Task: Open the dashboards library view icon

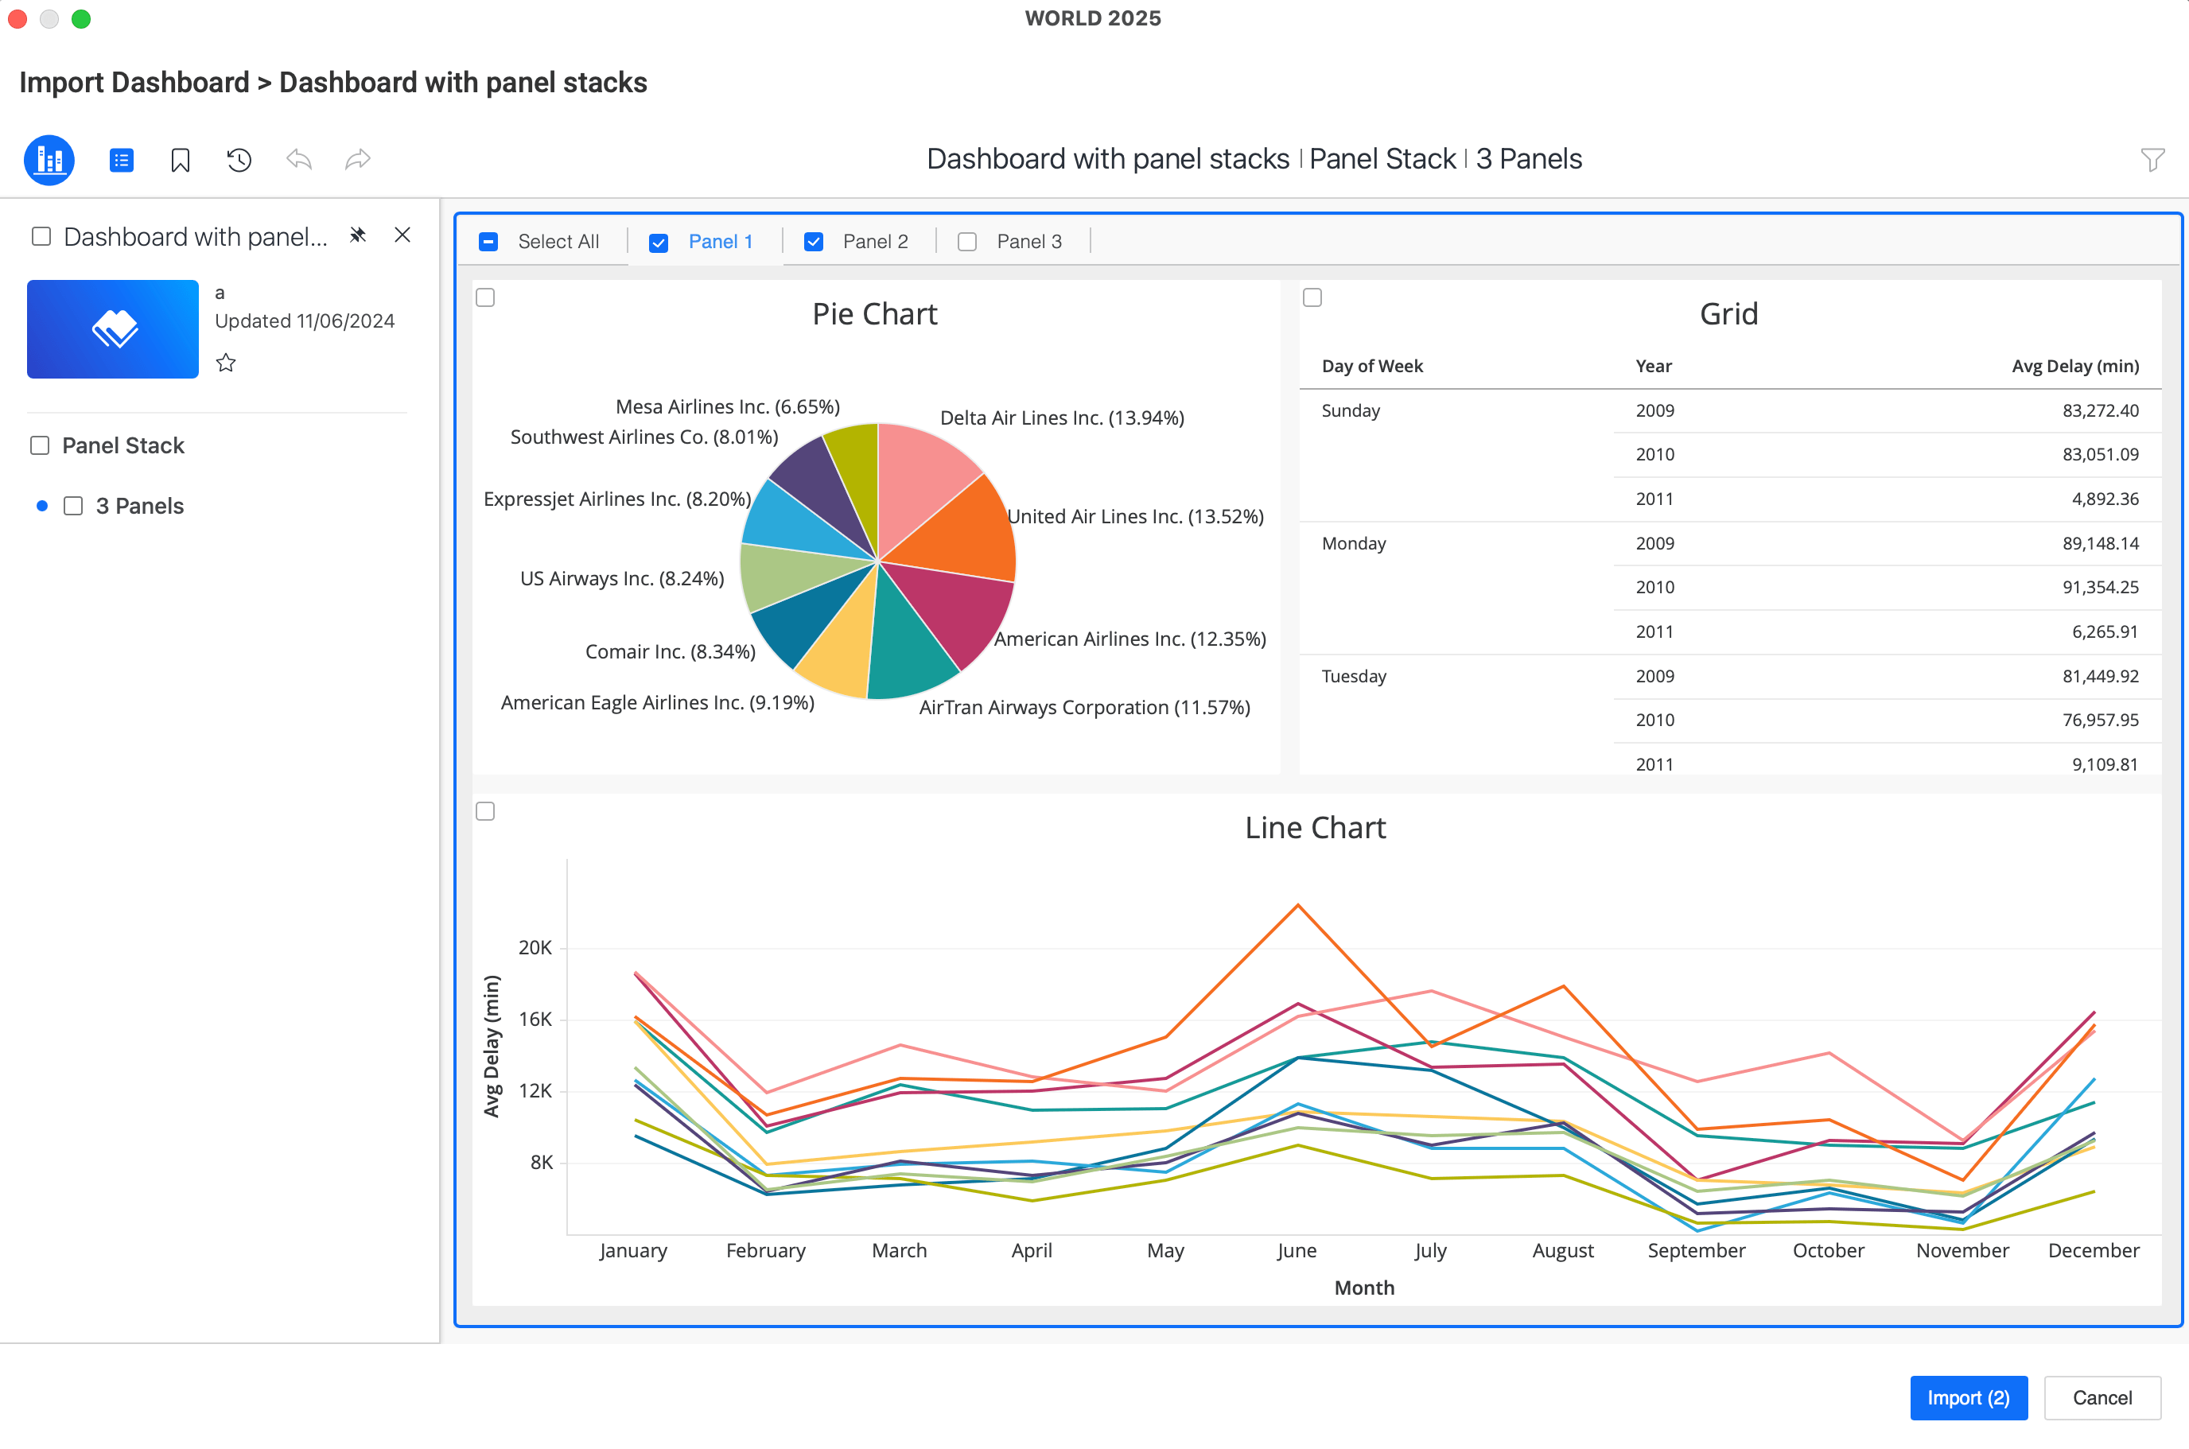Action: pos(49,159)
